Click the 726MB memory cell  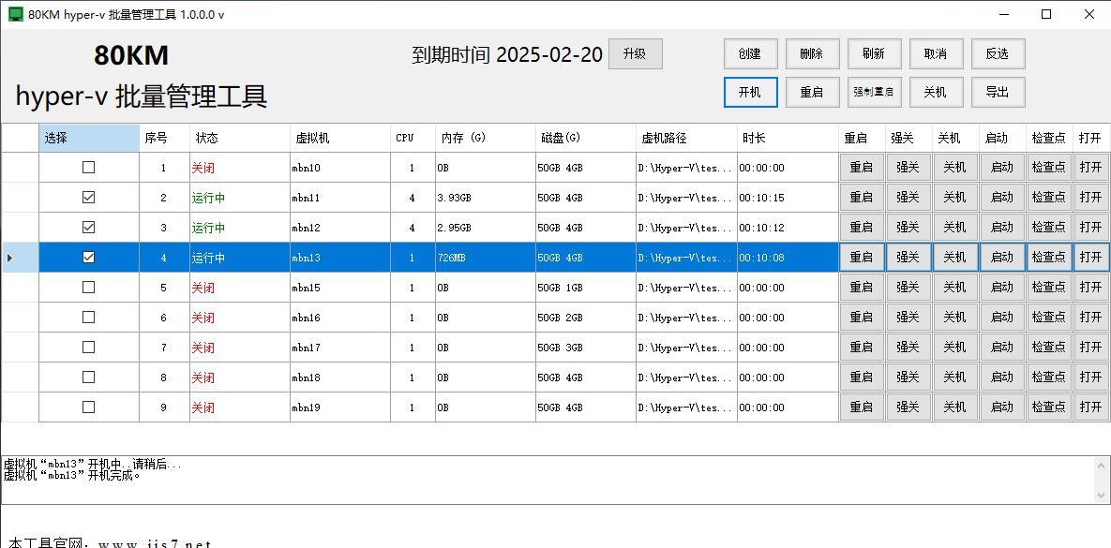486,258
